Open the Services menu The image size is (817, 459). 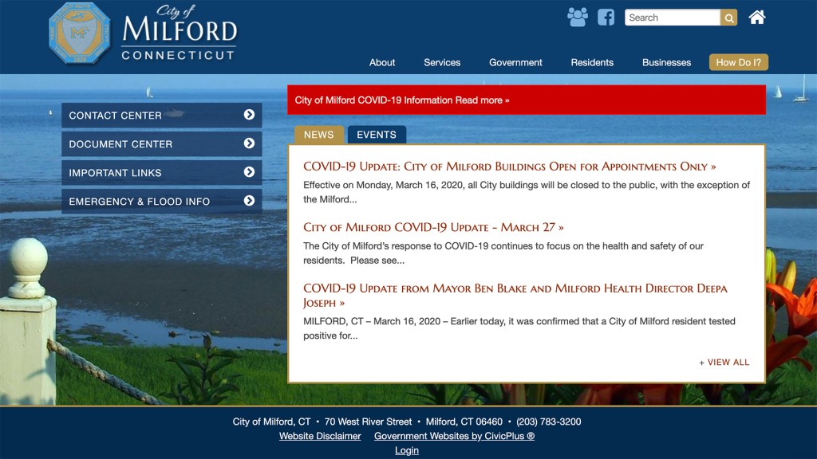[442, 62]
